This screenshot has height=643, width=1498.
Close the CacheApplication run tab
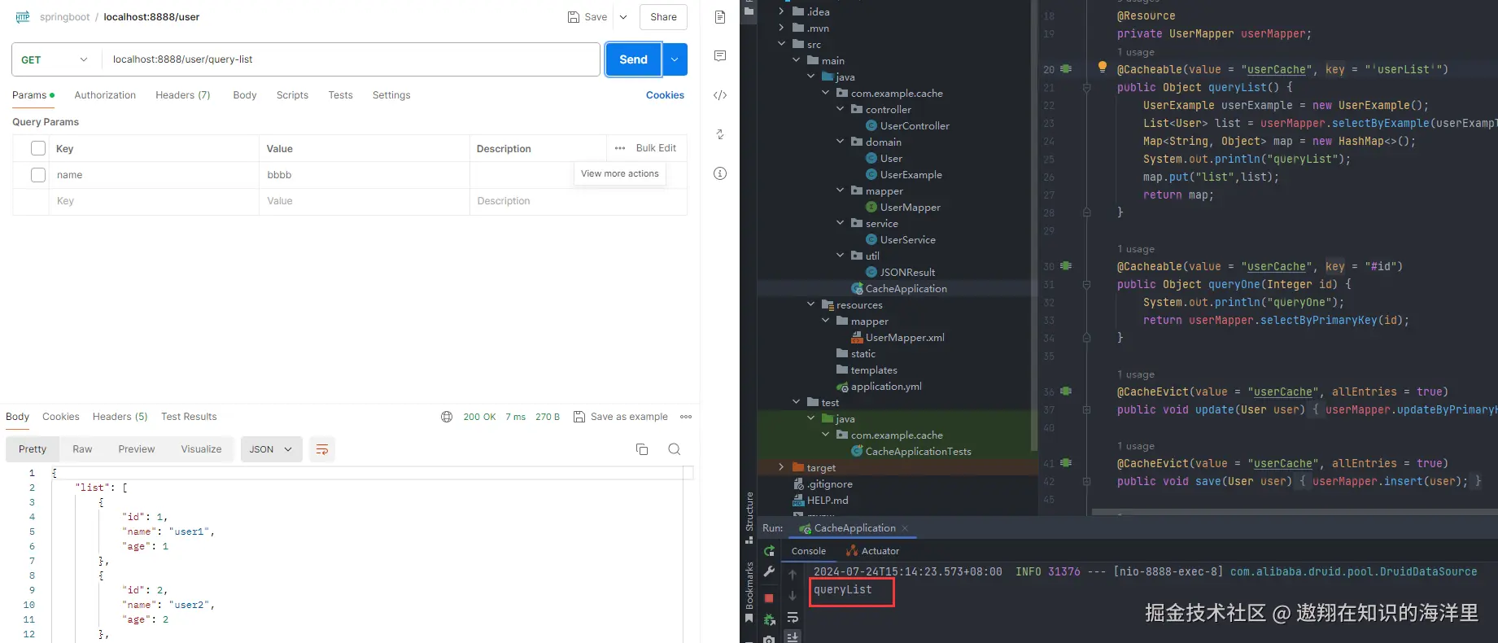tap(905, 528)
